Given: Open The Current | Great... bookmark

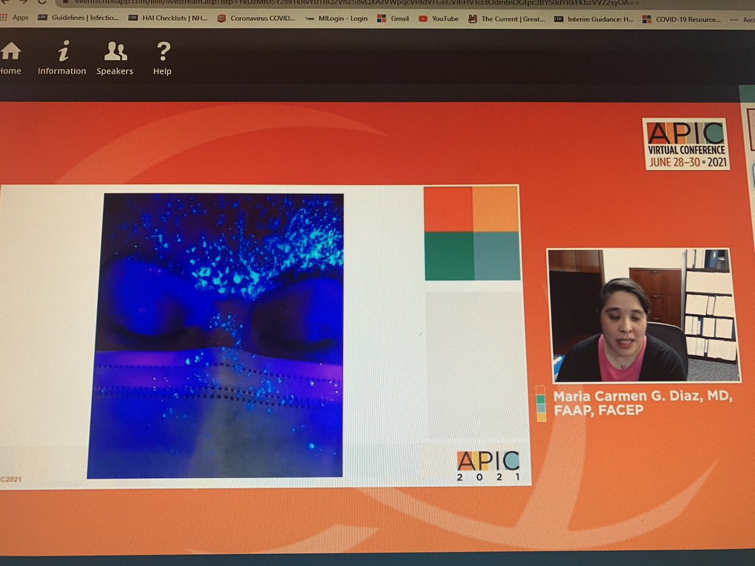Looking at the screenshot, I should 506,19.
